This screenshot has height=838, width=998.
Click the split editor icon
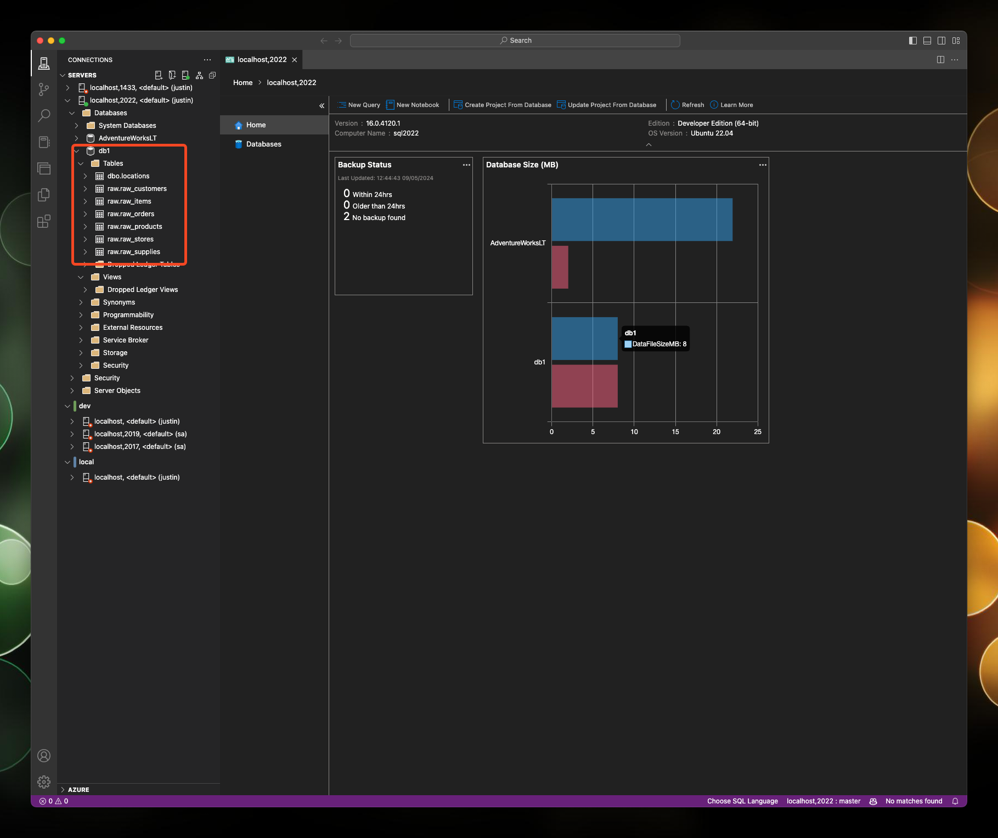(x=940, y=60)
